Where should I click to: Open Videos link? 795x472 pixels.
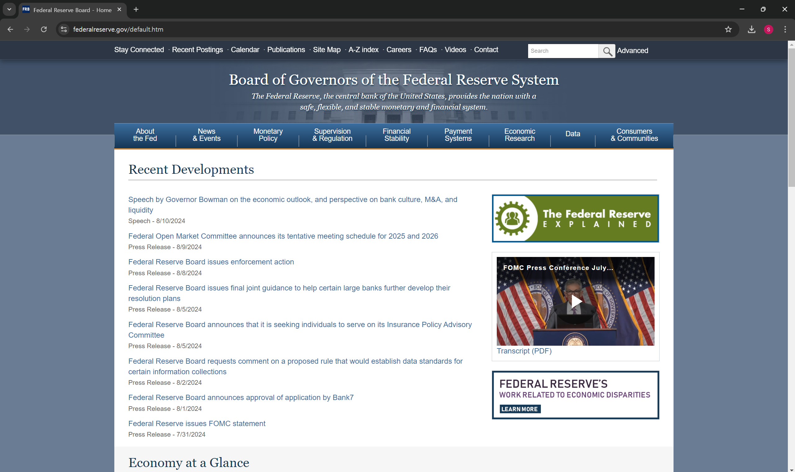455,50
